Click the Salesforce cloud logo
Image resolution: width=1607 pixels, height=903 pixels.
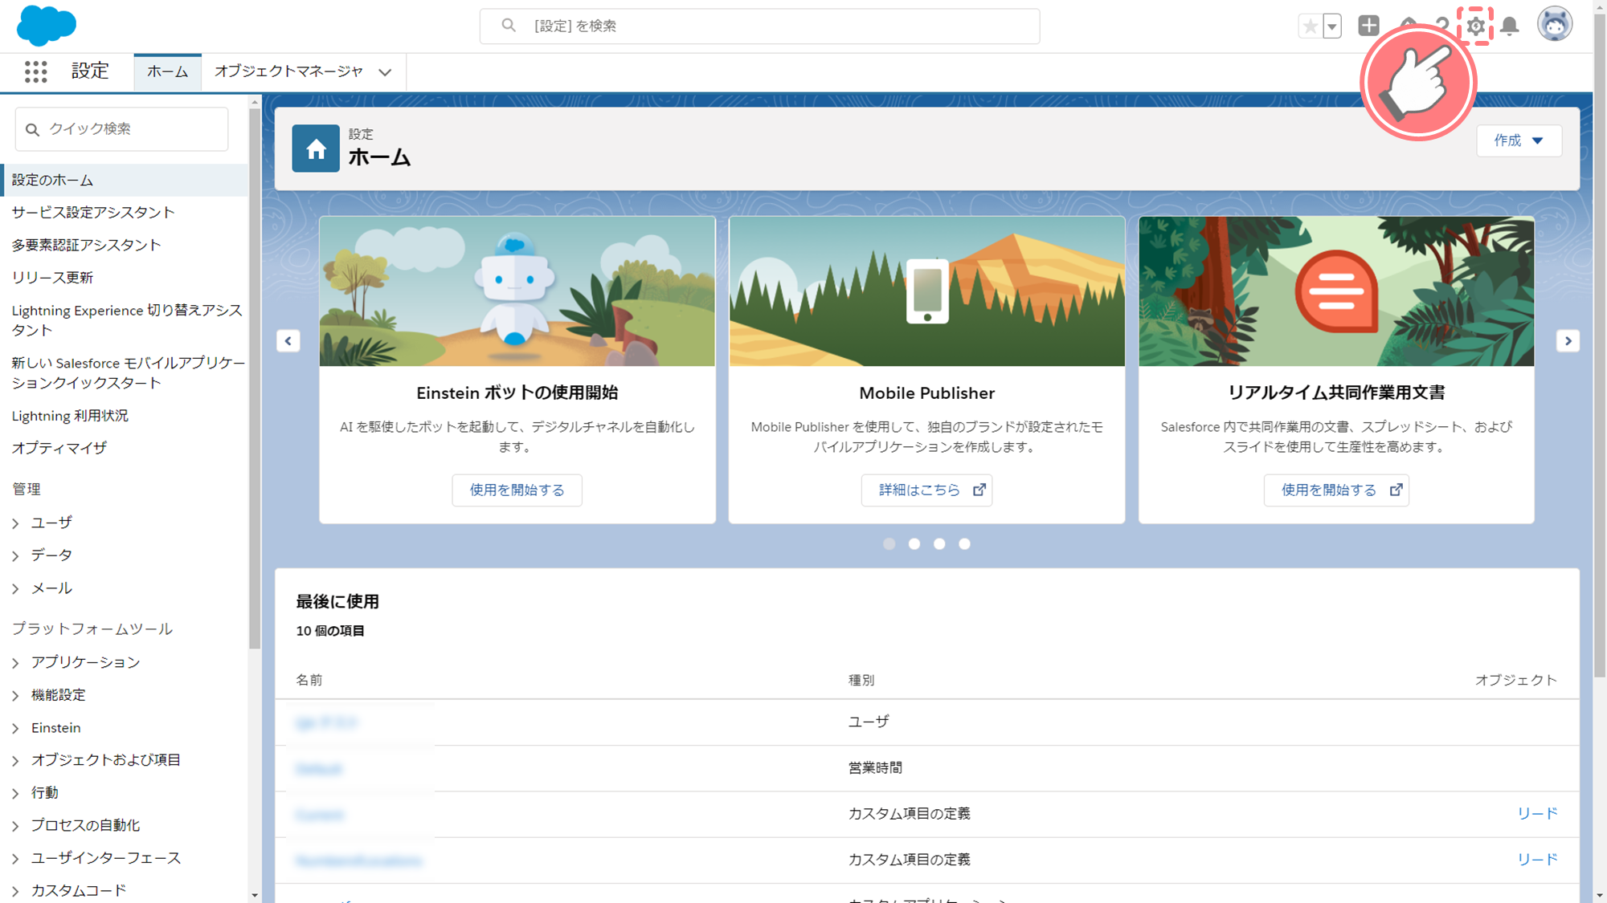(x=47, y=25)
